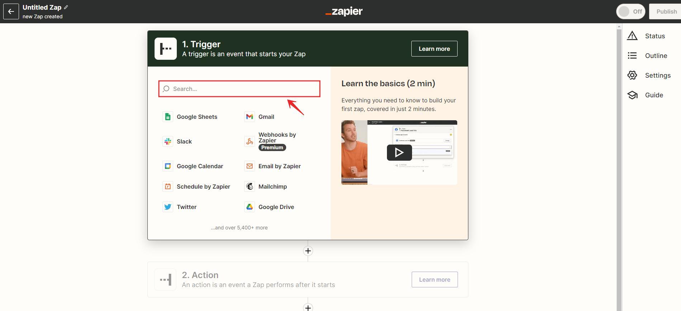
Task: Click the Guide graduation cap icon
Action: click(x=632, y=95)
